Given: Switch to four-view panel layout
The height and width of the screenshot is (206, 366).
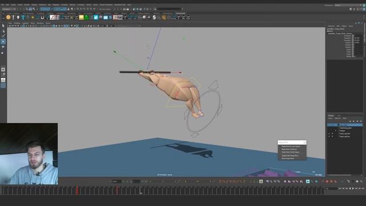Looking at the screenshot, I should [3, 80].
